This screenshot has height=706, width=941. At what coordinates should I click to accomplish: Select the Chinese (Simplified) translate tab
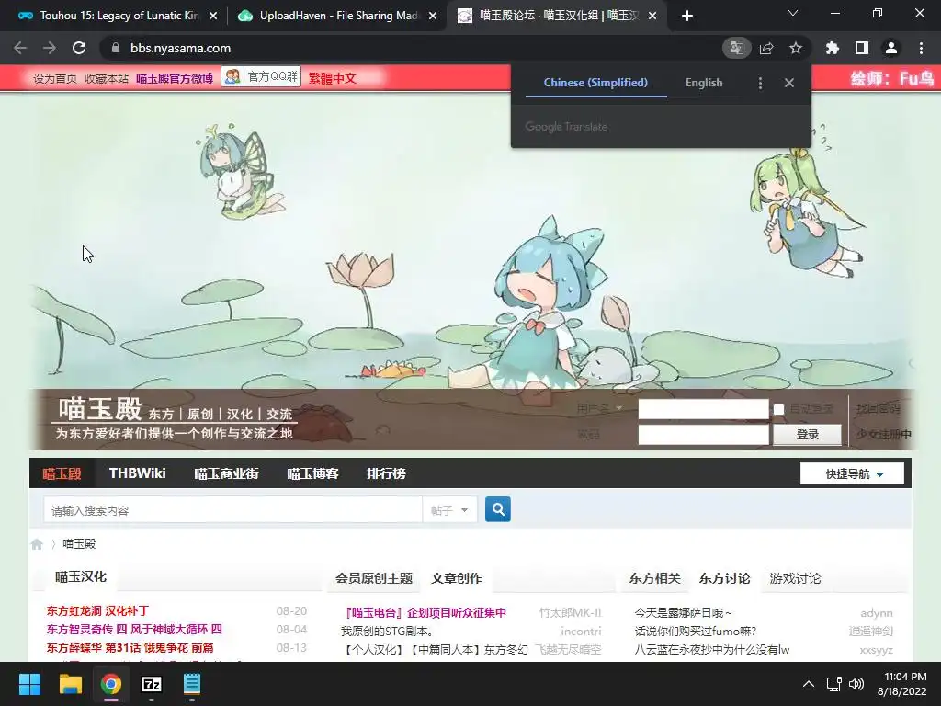[x=595, y=83]
